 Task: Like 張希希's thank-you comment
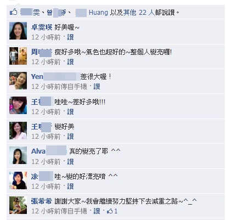point(97,211)
